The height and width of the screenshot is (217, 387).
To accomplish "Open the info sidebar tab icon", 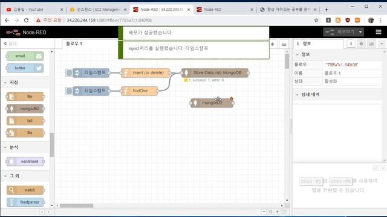I will pyautogui.click(x=351, y=44).
